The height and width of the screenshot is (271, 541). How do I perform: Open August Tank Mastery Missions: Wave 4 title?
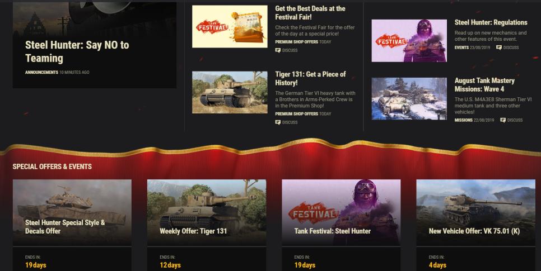tap(484, 85)
